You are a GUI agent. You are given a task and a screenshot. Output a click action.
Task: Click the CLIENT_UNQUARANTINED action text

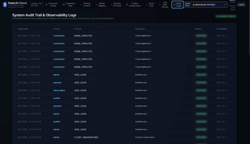[x=86, y=137]
